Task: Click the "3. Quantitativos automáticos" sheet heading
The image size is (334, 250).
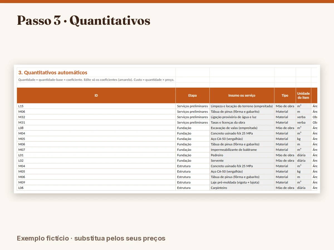Action: coord(53,72)
